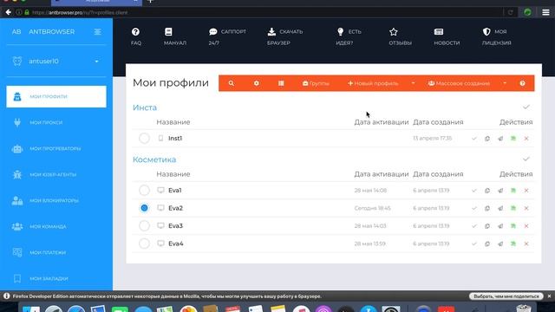This screenshot has width=555, height=312.
Task: Click the green icon for Eva3
Action: [513, 225]
